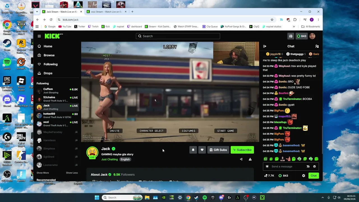Open the Chrome three-dot menu
The image size is (359, 202).
pos(318,20)
